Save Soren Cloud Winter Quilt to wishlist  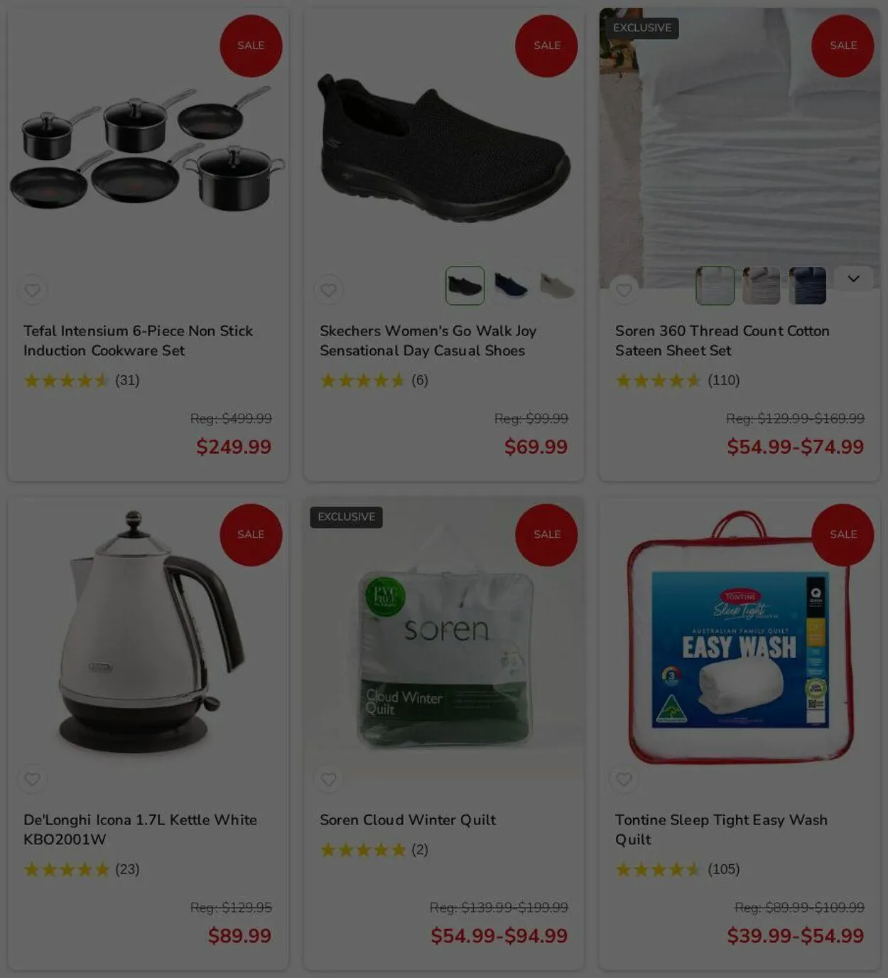(328, 779)
